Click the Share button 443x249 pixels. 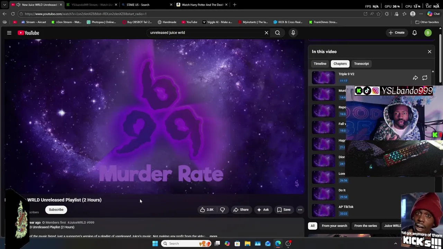tap(241, 210)
